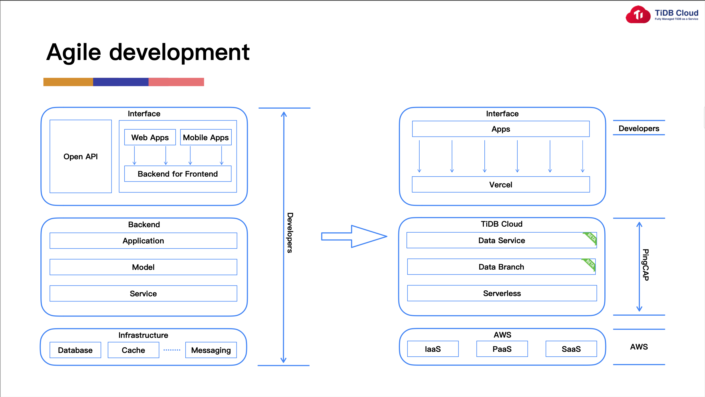Click the vertical PingCAP double arrow
Viewport: 705px width, 397px height.
pyautogui.click(x=639, y=266)
